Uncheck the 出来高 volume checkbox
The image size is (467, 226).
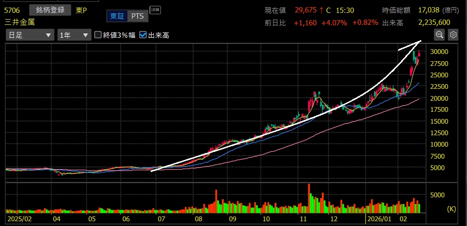143,35
